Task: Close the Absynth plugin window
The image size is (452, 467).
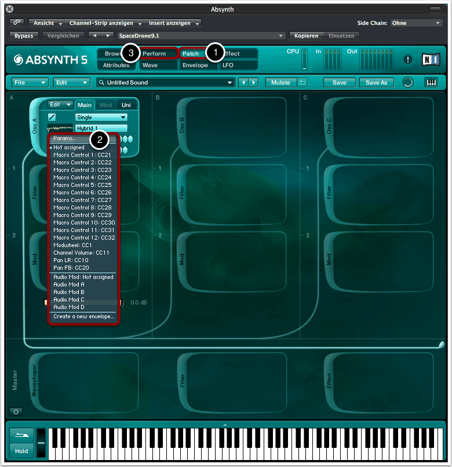Action: tap(9, 9)
